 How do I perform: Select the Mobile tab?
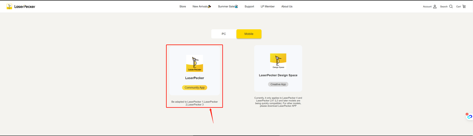pyautogui.click(x=249, y=34)
